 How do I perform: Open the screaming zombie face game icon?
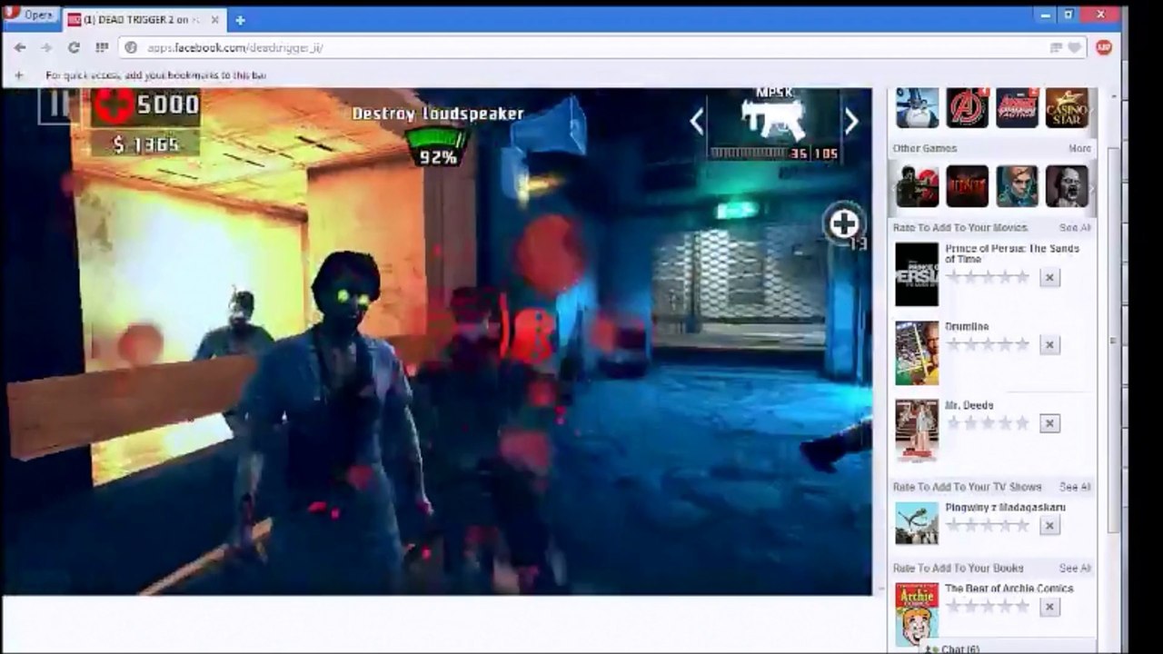pos(1067,186)
